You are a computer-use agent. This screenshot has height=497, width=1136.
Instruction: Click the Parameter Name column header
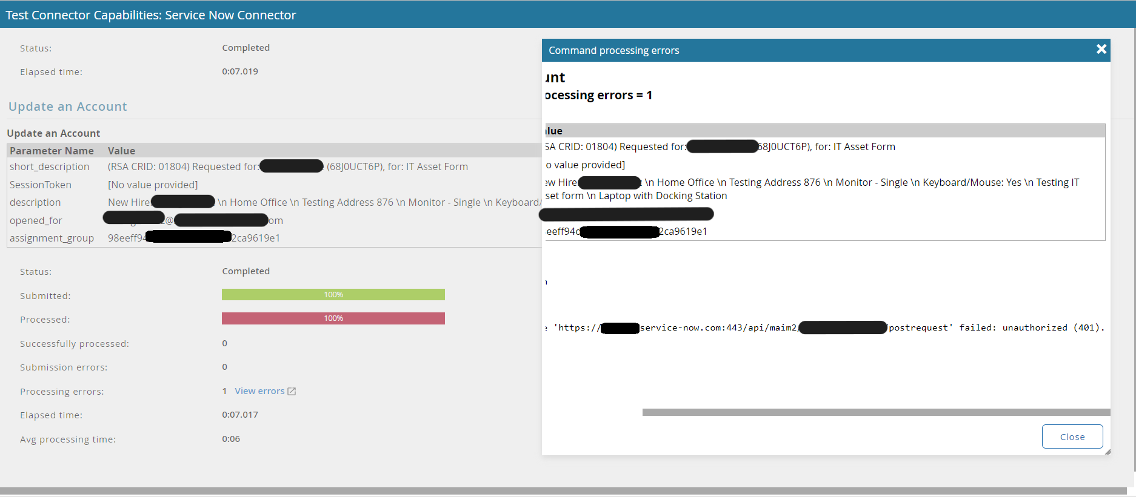click(x=52, y=151)
